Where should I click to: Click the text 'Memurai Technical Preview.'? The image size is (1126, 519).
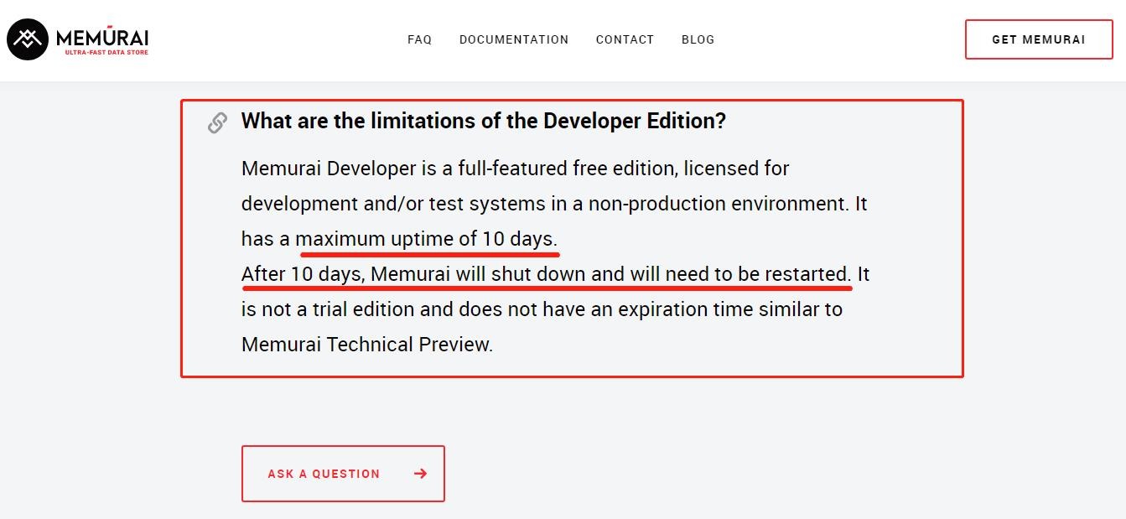point(367,345)
